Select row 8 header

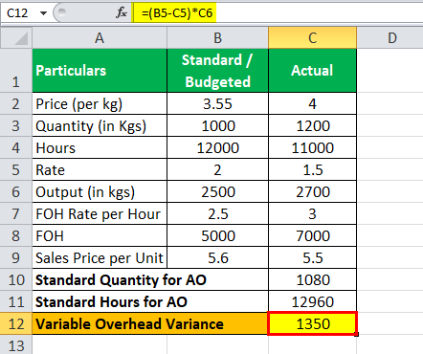click(16, 235)
